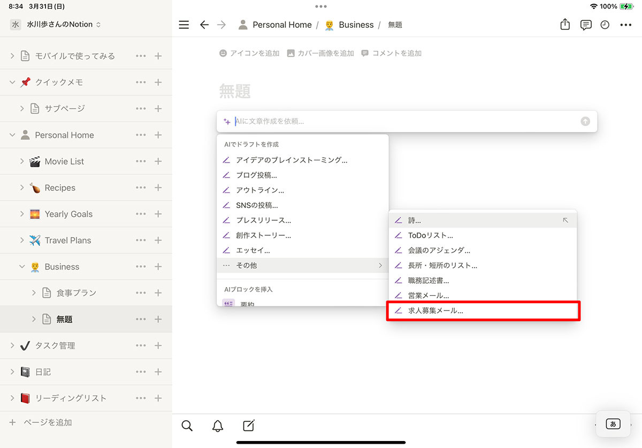Select 会議のアジェンダ in the submenu

point(483,250)
